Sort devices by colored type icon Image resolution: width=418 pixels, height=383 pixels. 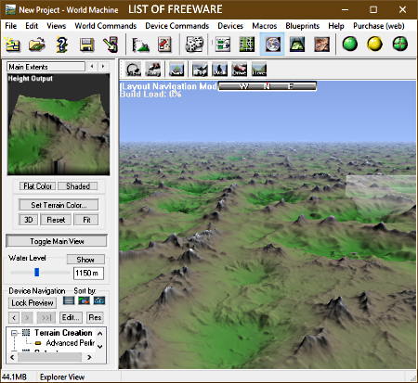(x=84, y=300)
